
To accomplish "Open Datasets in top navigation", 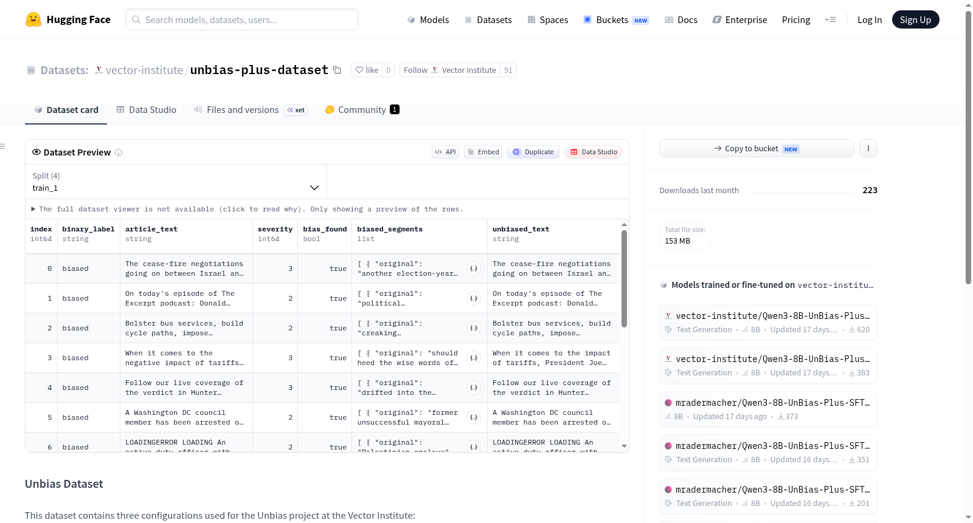I will [x=488, y=19].
